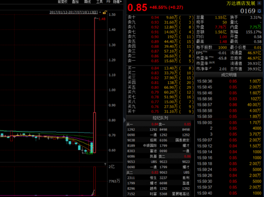Viewport: 264px width, 197px height.
Task: Select the 经纪队列 broker queue header
Action: 160,118
